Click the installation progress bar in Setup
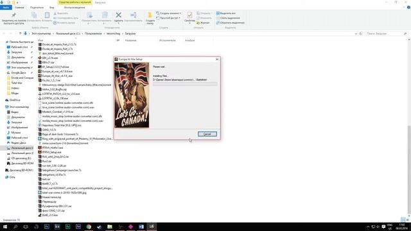Viewport: 411px width, 231px height. click(x=185, y=84)
